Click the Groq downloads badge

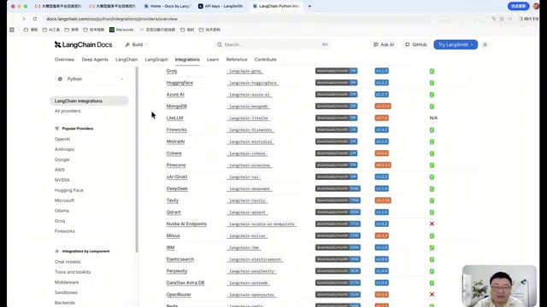pyautogui.click(x=336, y=71)
